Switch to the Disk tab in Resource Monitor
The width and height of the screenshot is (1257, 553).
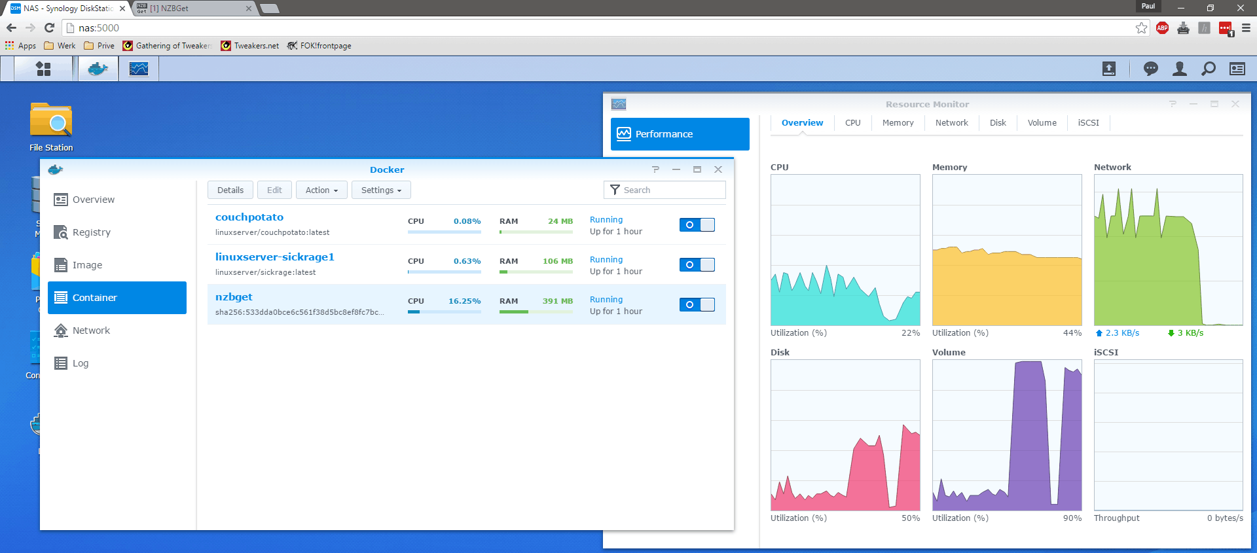(998, 122)
